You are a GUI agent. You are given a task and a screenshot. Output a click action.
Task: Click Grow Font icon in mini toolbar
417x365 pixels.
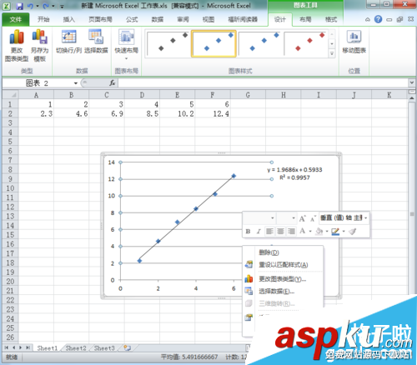tap(303, 218)
